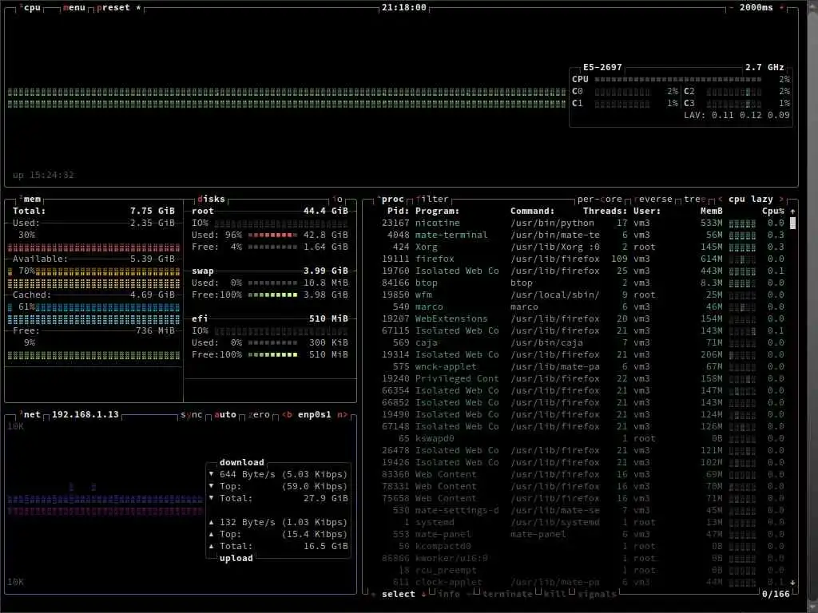Toggle the net box title
818x613 pixels.
click(x=31, y=414)
